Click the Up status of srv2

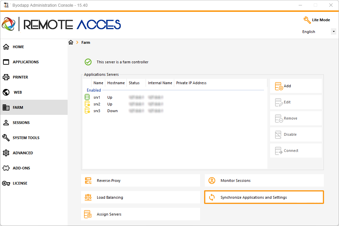pos(110,104)
